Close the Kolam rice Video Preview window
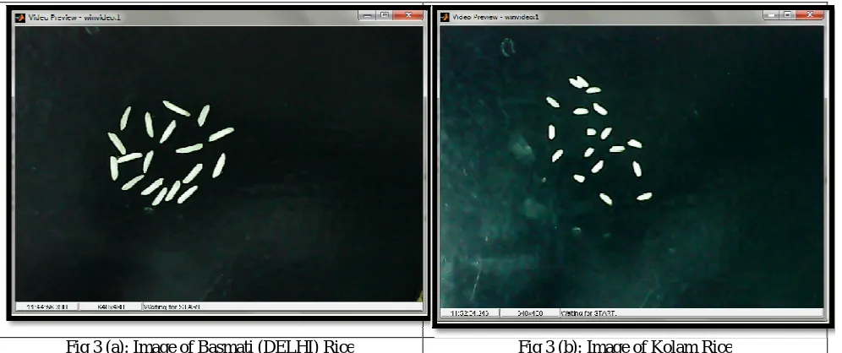The image size is (842, 353). click(x=809, y=15)
